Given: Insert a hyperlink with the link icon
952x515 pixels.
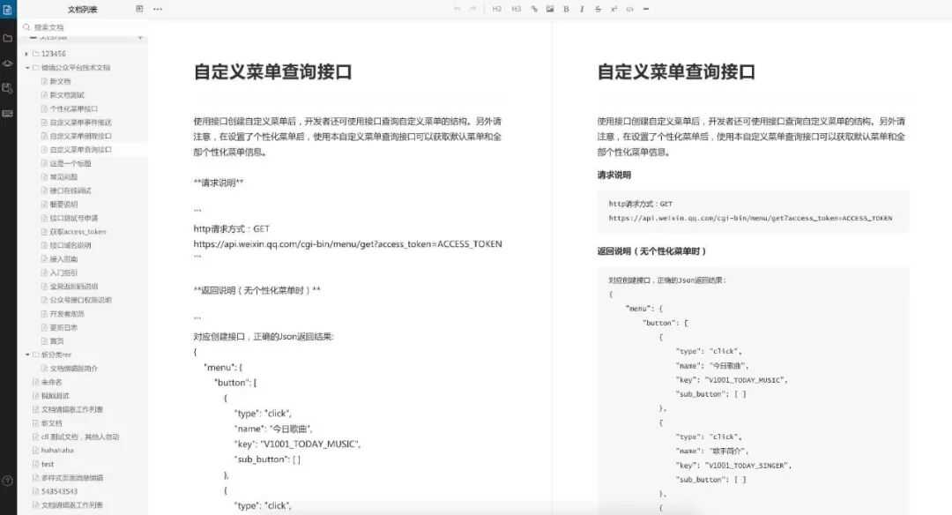Looking at the screenshot, I should click(533, 9).
